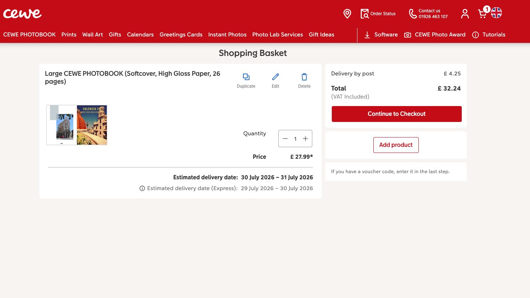
Task: Click the £ 27.99* price
Action: tap(301, 157)
